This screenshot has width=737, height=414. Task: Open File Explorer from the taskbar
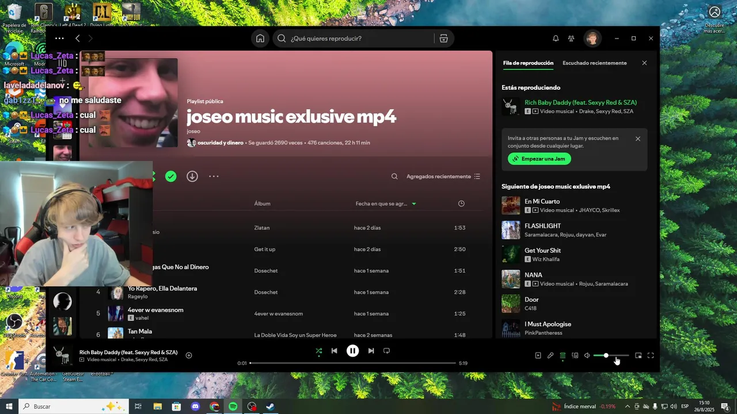pyautogui.click(x=157, y=407)
